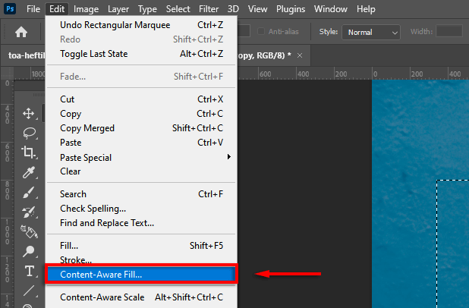Select the Move tool

pos(29,114)
